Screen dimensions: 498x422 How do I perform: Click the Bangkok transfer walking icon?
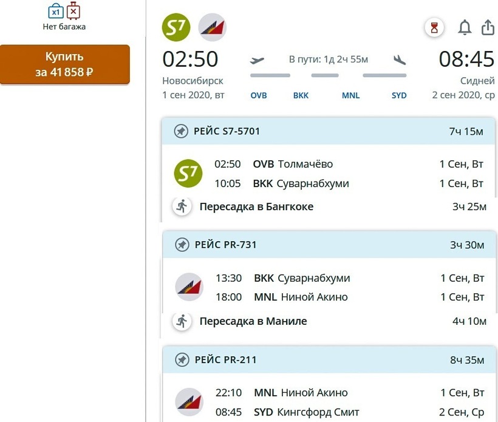181,206
